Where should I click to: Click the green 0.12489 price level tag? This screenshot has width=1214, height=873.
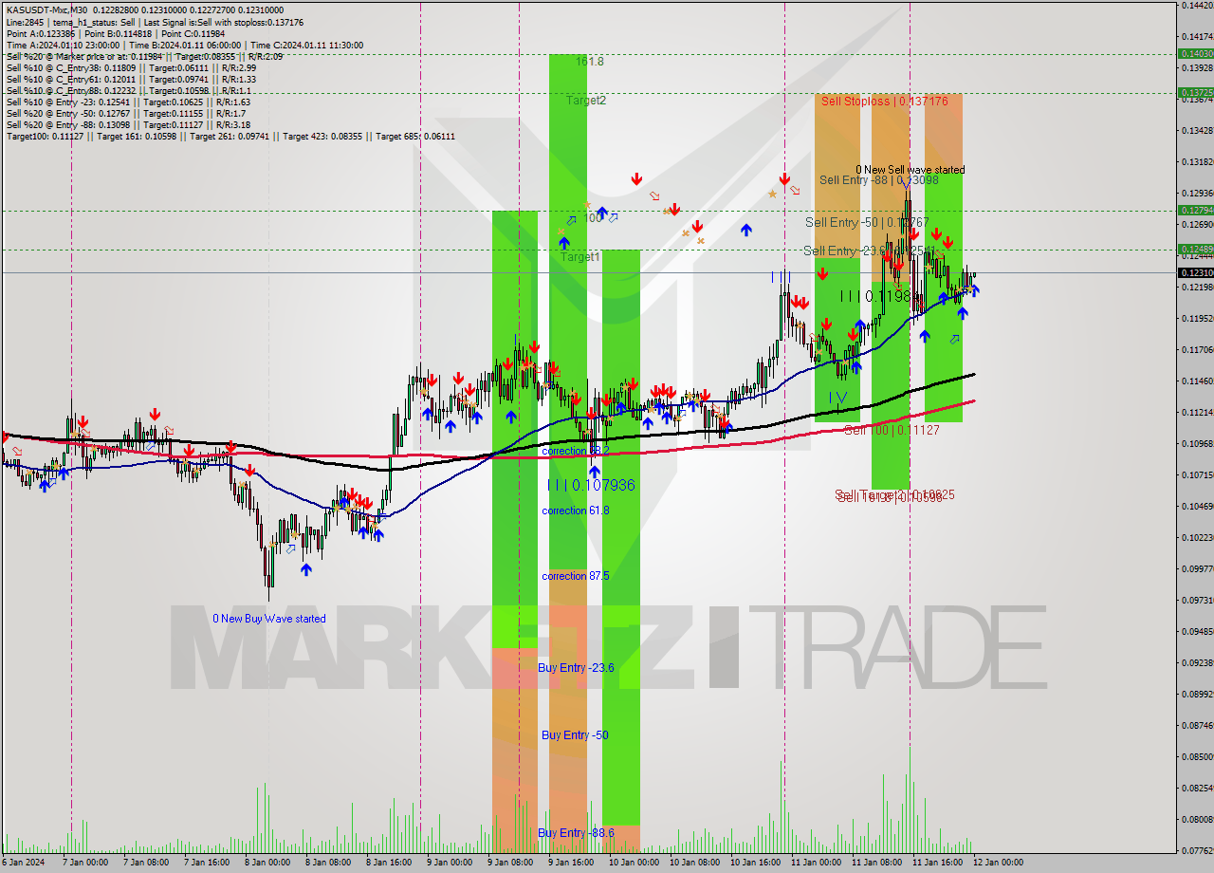1195,249
